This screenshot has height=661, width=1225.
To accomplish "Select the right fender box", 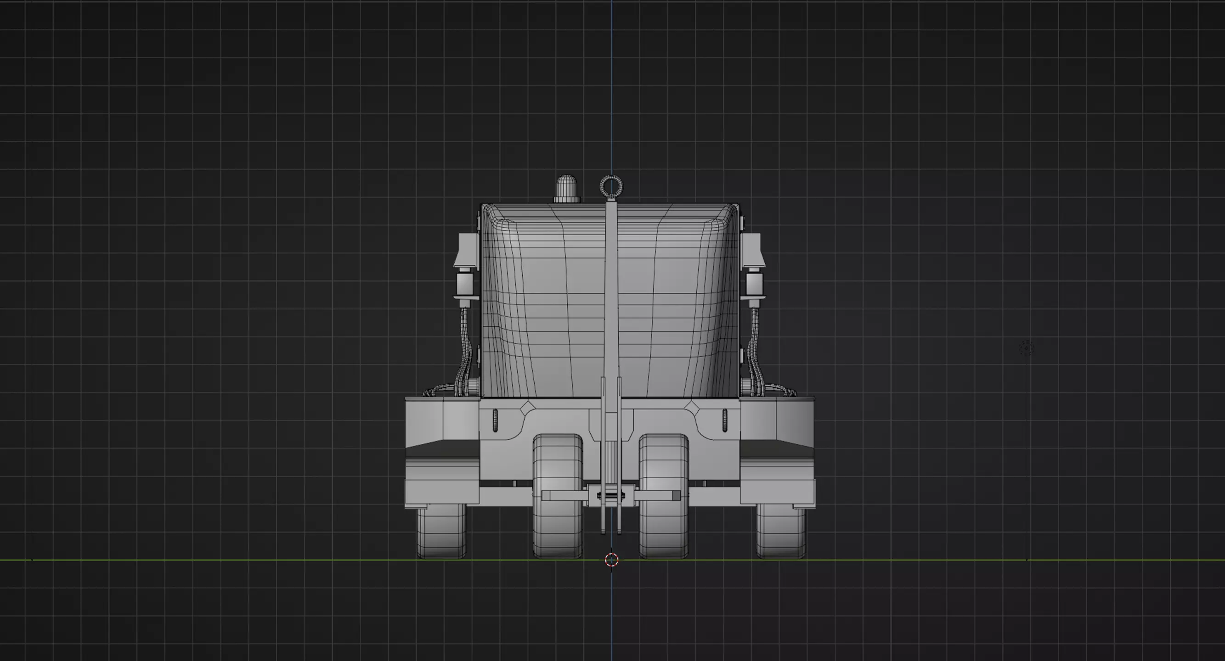I will coord(777,453).
